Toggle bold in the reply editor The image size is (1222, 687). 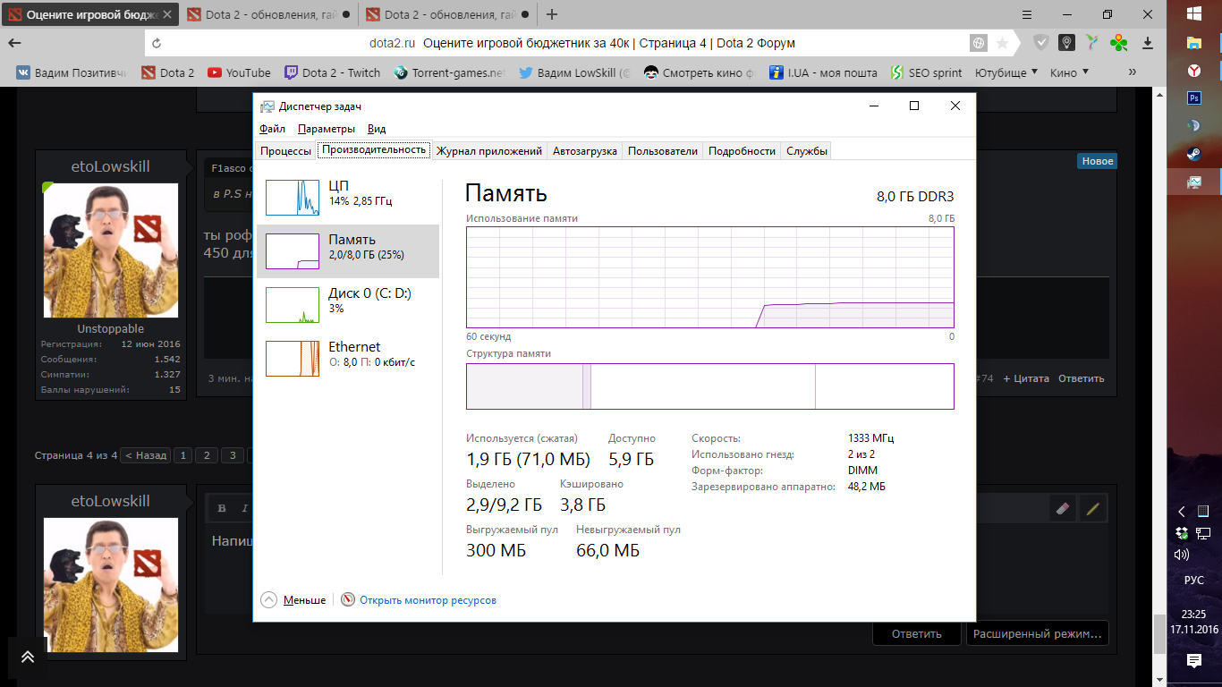tap(222, 508)
